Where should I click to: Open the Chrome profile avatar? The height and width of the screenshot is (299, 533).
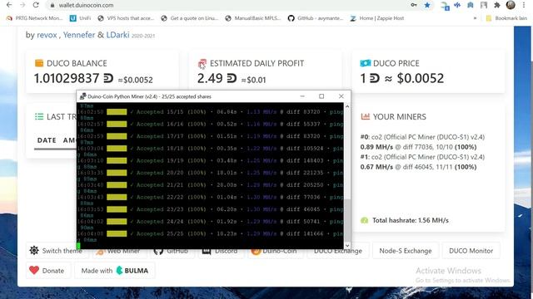(511, 5)
